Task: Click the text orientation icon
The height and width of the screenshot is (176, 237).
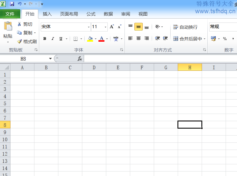Action: point(157,27)
